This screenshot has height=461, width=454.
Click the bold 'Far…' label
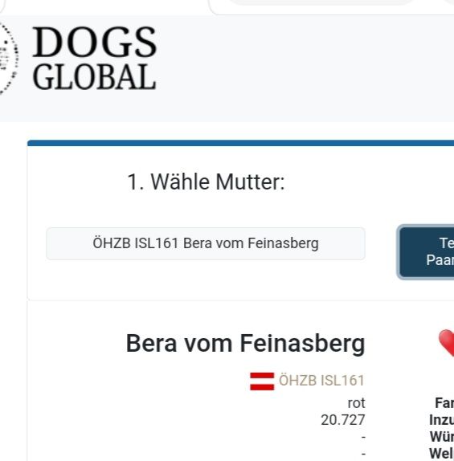tap(444, 403)
